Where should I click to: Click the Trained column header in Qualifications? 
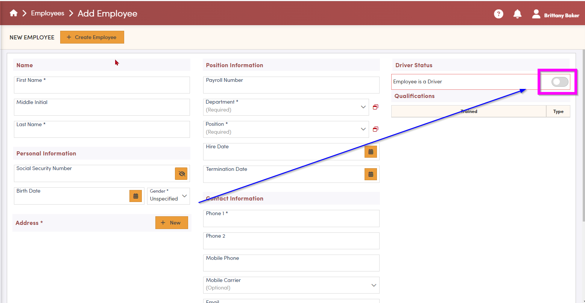click(469, 112)
